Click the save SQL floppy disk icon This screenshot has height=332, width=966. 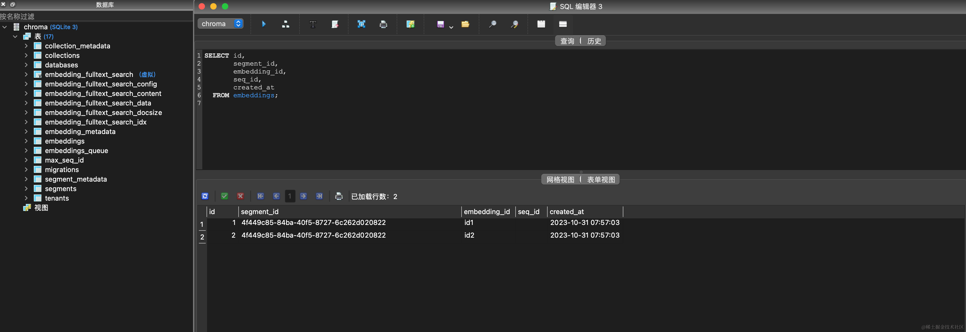pyautogui.click(x=440, y=24)
